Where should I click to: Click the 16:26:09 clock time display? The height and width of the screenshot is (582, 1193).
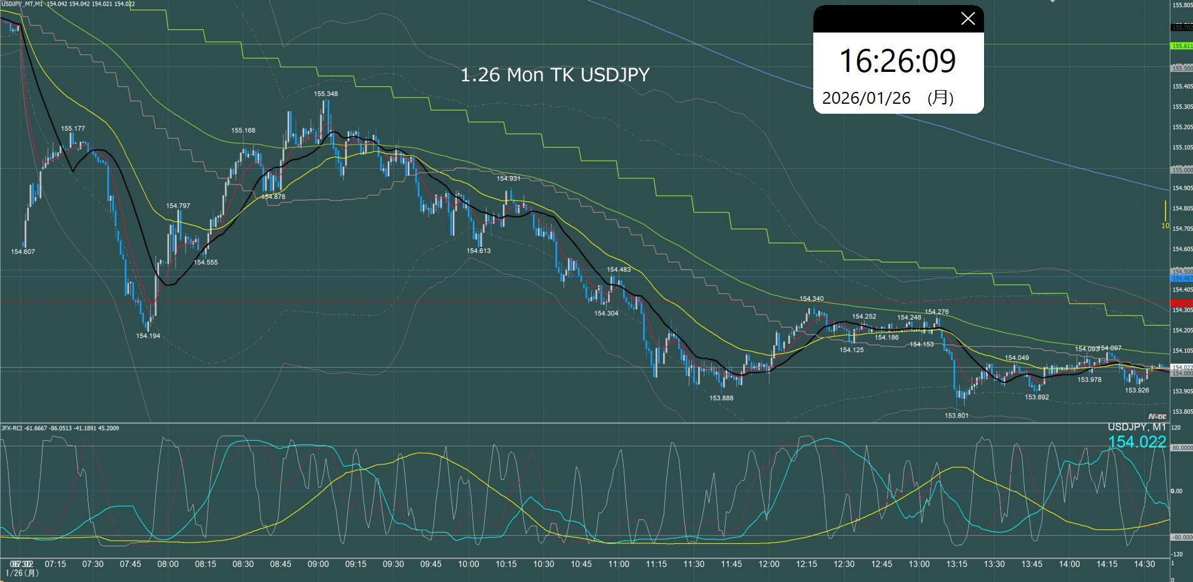click(897, 61)
